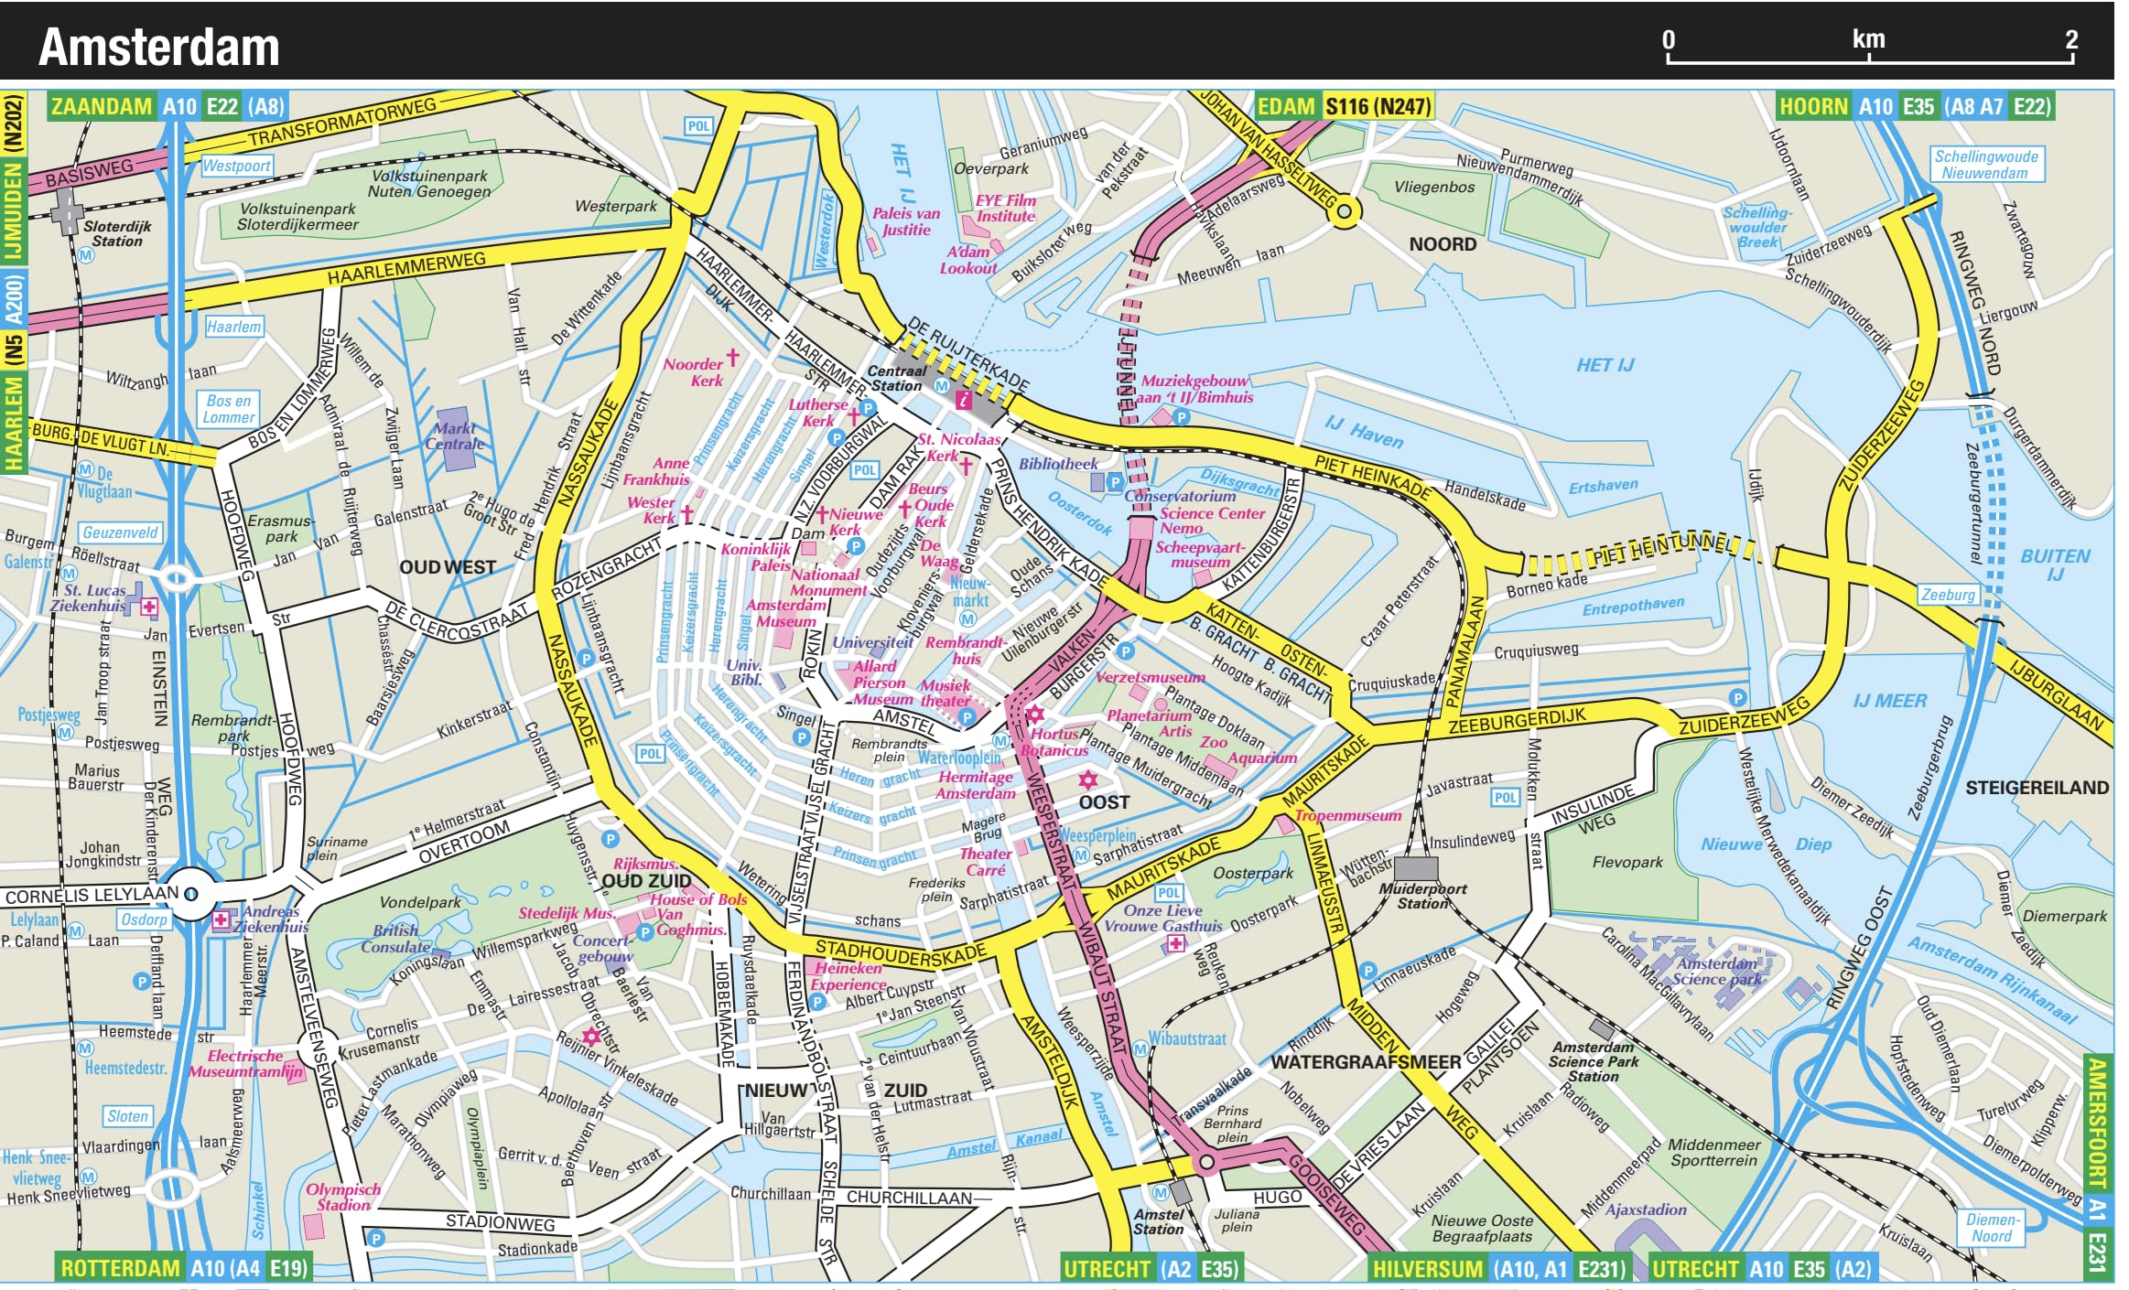Select the metro icon at Wibautstraat
Image resolution: width=2129 pixels, height=1290 pixels.
click(1140, 1049)
